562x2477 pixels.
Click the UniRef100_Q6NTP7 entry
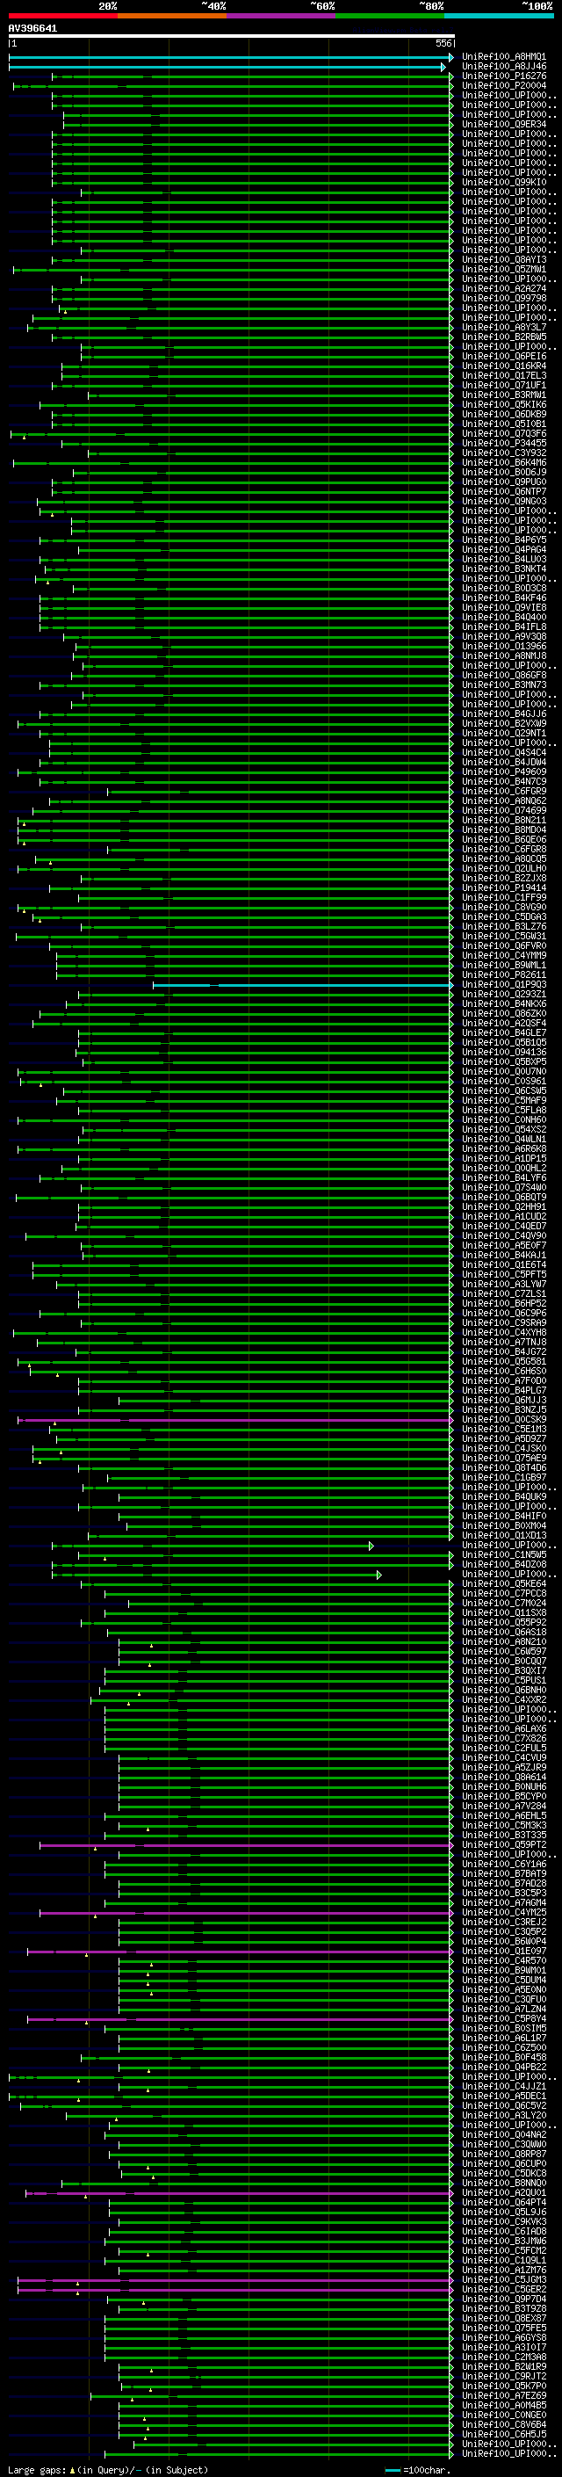(x=504, y=492)
